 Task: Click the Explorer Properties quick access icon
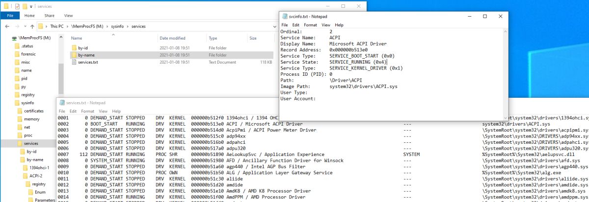[18, 6]
